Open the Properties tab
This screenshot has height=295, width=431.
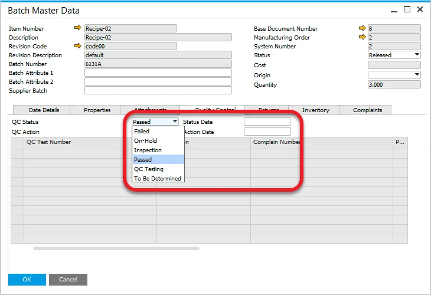click(x=97, y=110)
